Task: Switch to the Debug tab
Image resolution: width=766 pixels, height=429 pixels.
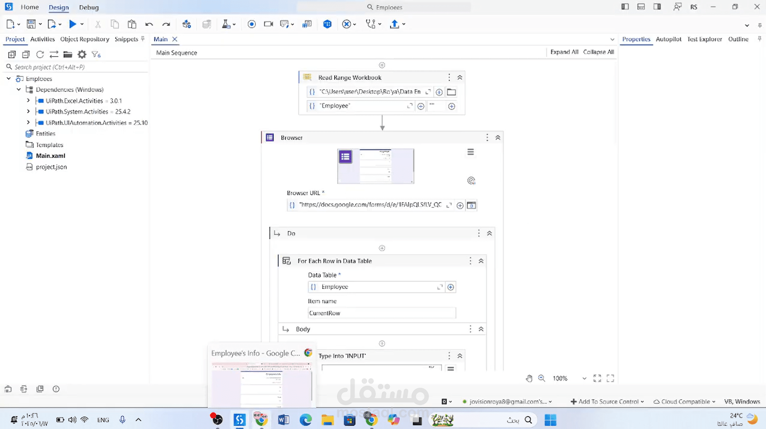Action: (x=89, y=7)
